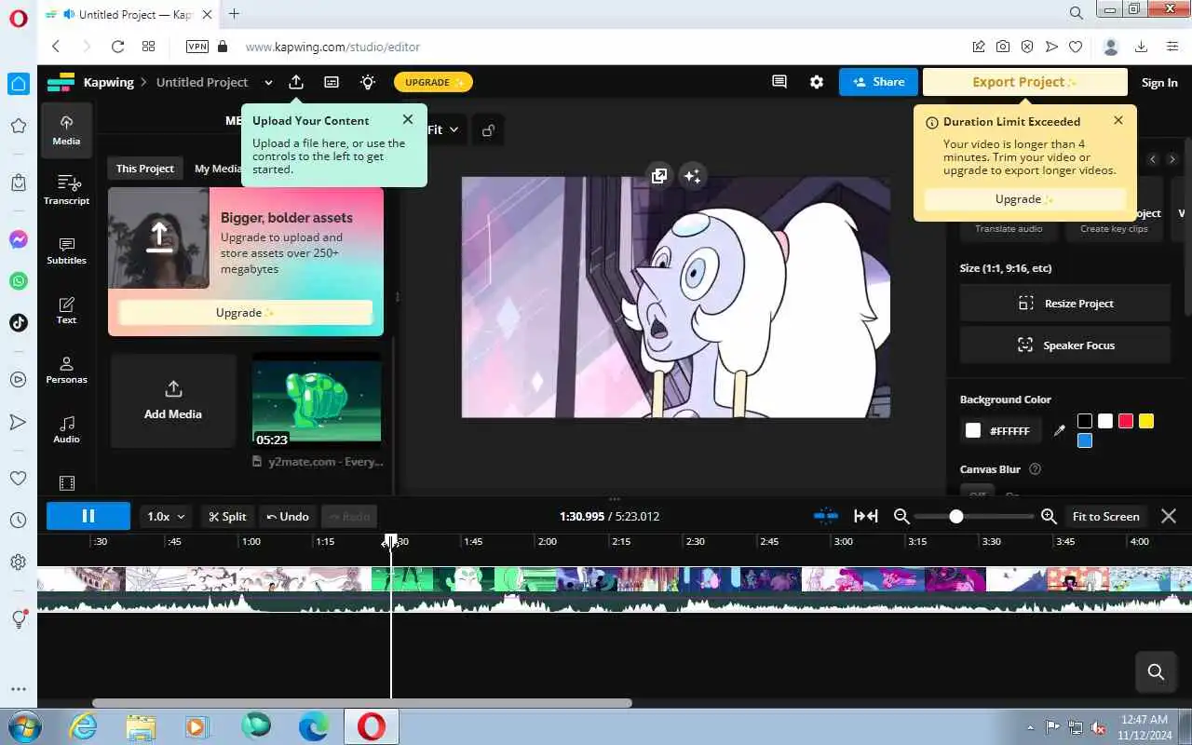1192x745 pixels.
Task: Click the Share button
Action: (878, 82)
